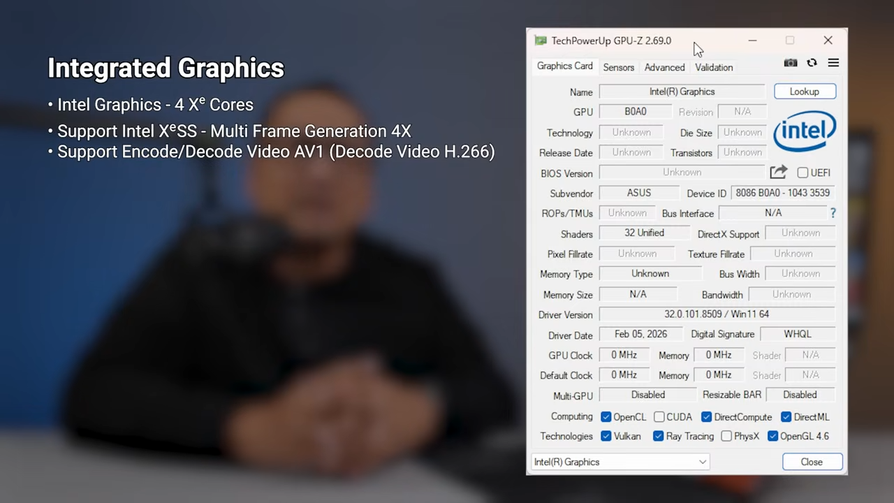
Task: Refresh GPU info with the refresh icon
Action: pos(812,63)
